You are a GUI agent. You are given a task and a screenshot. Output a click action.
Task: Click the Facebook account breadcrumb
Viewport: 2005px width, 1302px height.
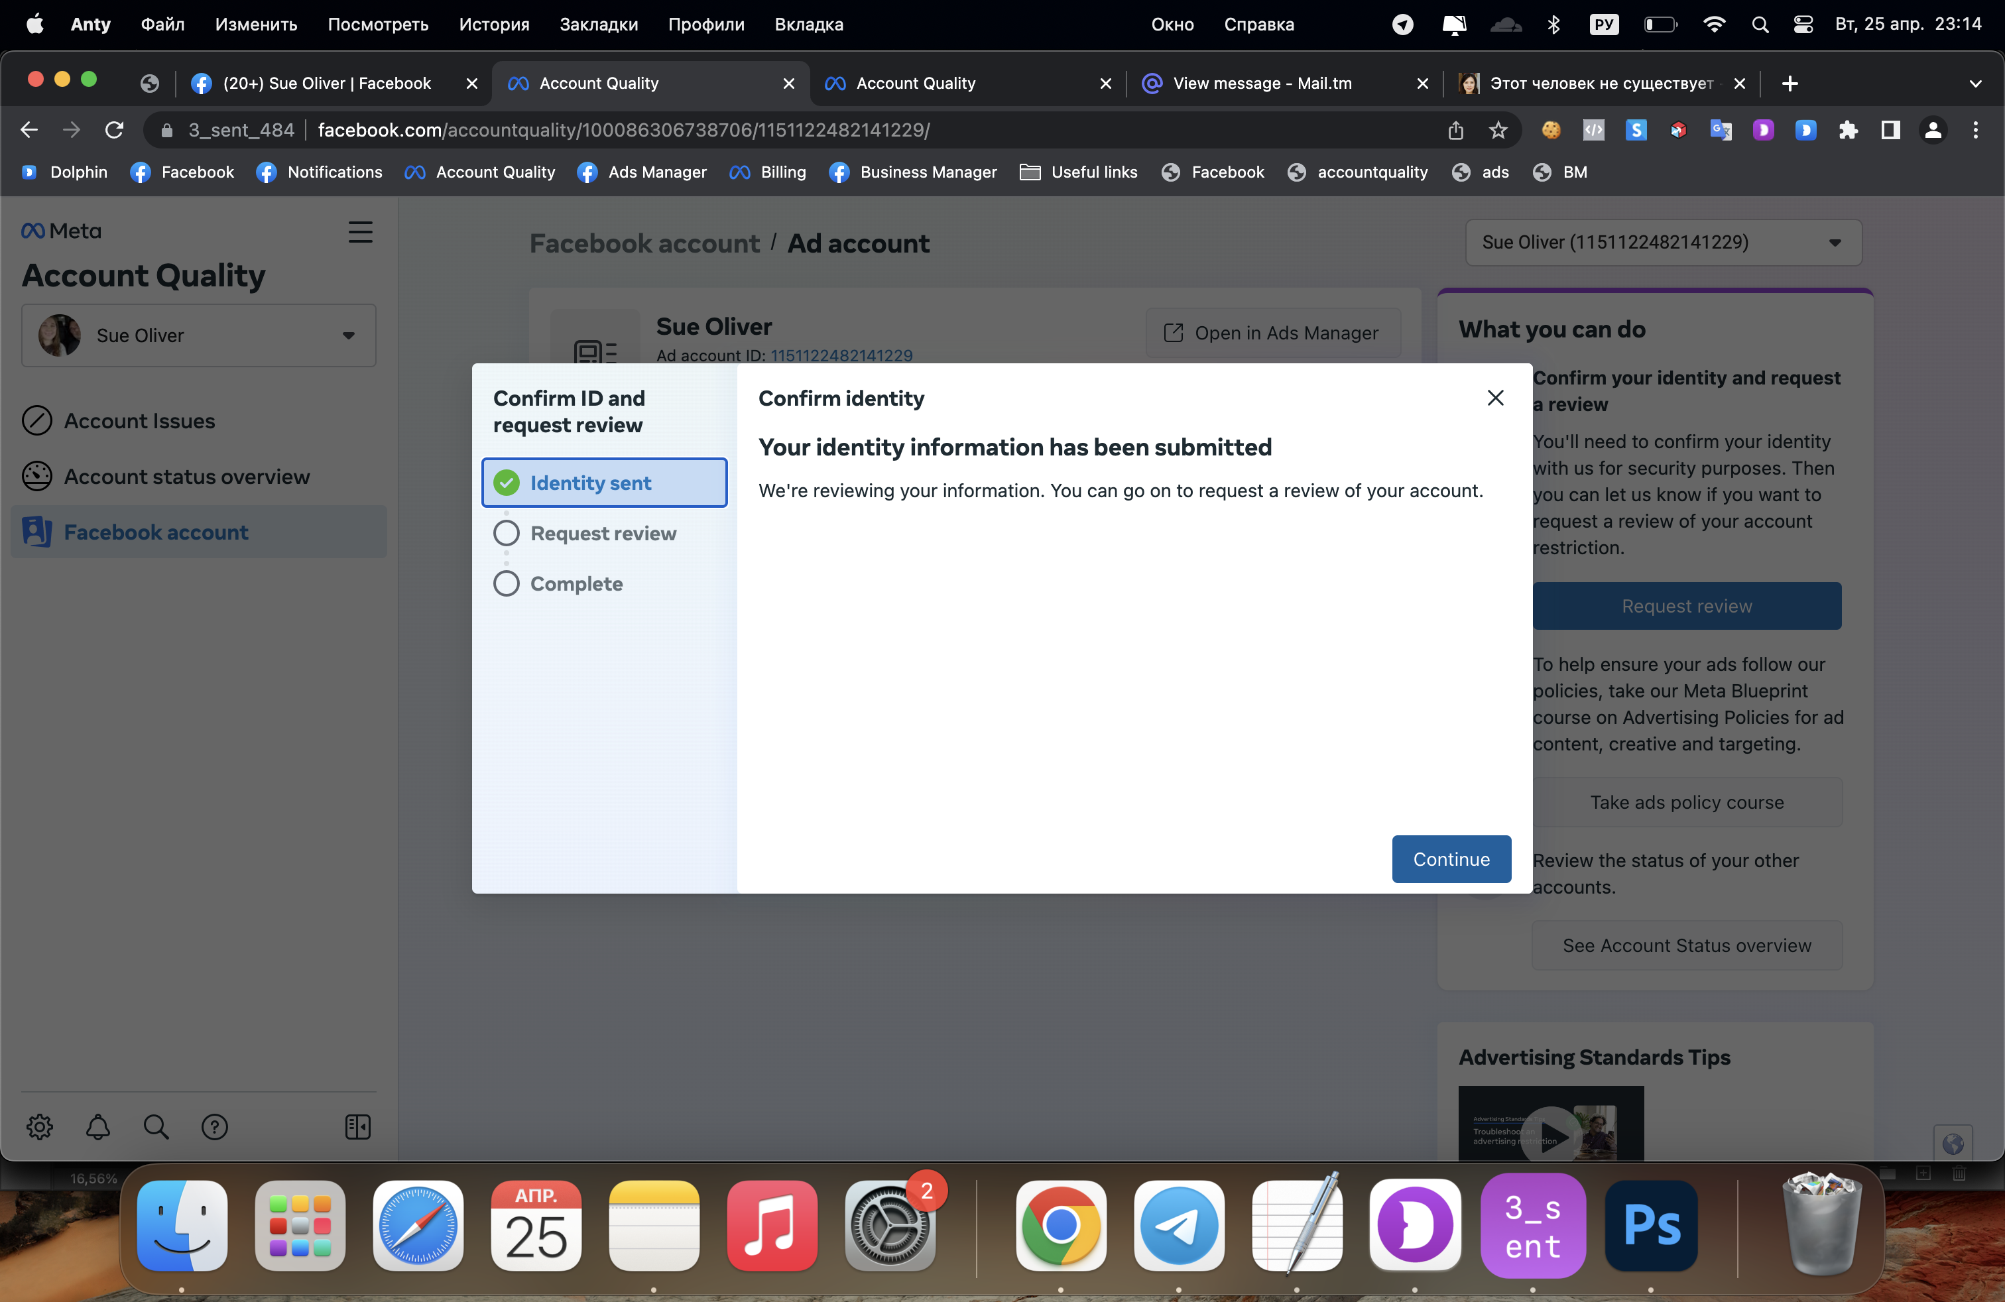644,243
